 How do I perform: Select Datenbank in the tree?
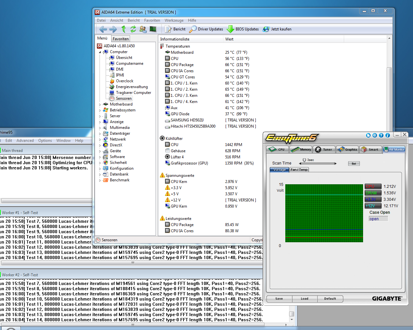click(x=119, y=174)
